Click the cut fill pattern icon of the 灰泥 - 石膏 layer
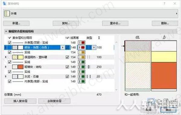 (15, 77)
